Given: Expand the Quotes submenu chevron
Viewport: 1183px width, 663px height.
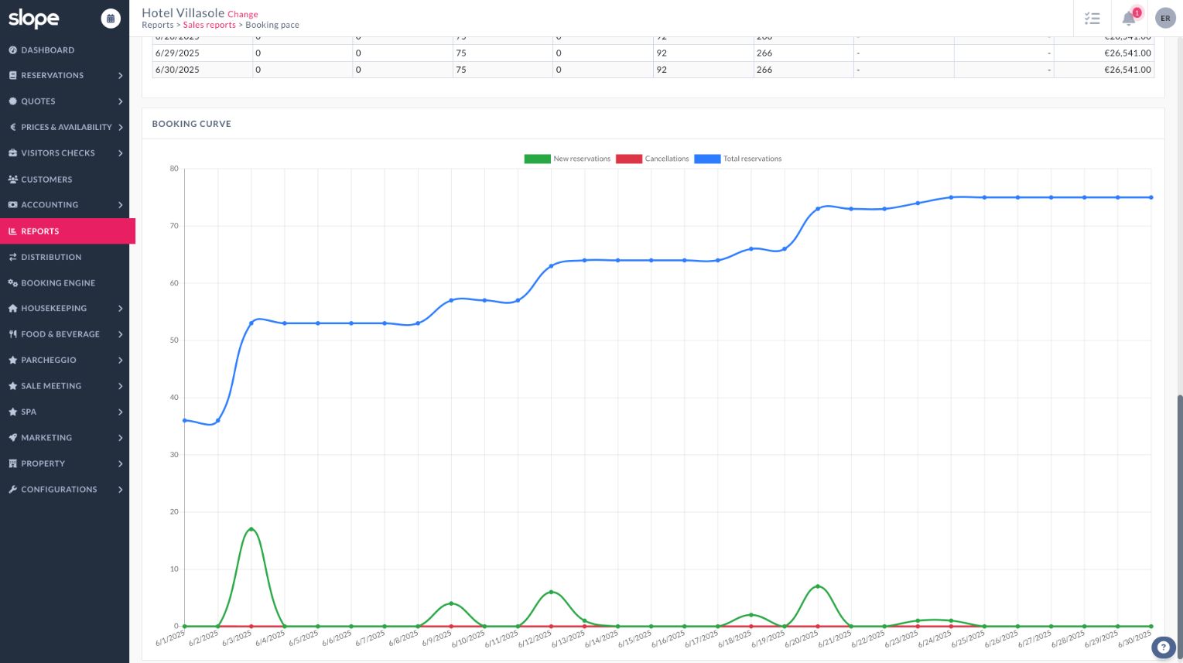Looking at the screenshot, I should [121, 101].
